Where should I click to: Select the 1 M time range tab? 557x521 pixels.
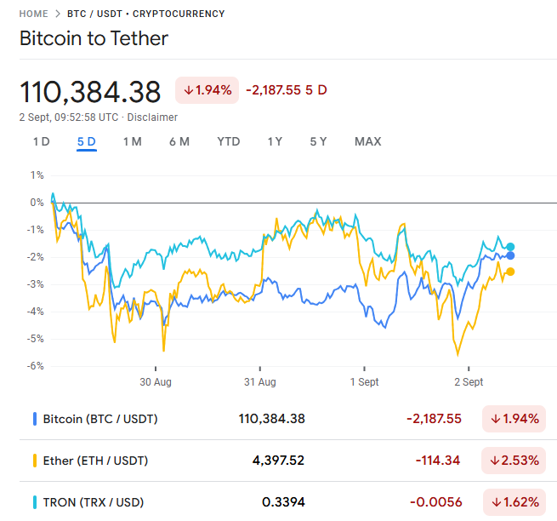(x=132, y=141)
